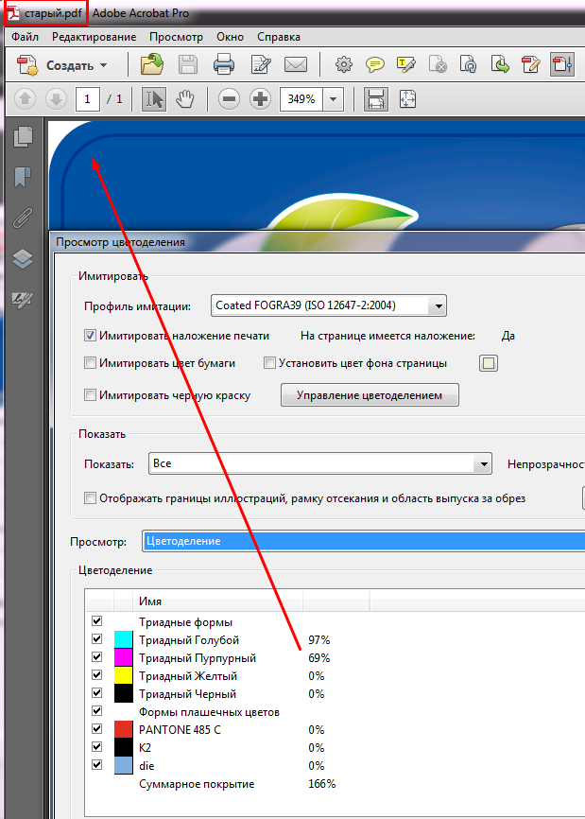Open the zoom percentage dropdown arrow
Viewport: 585px width, 819px height.
point(333,98)
